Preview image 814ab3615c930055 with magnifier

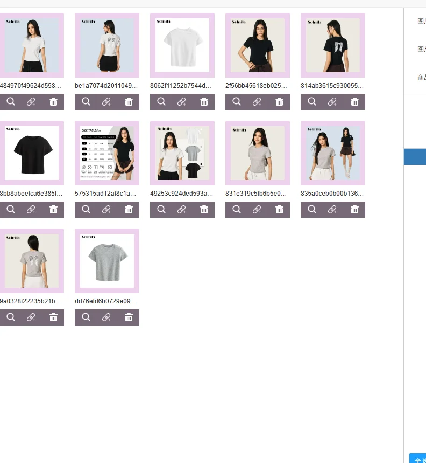point(312,101)
